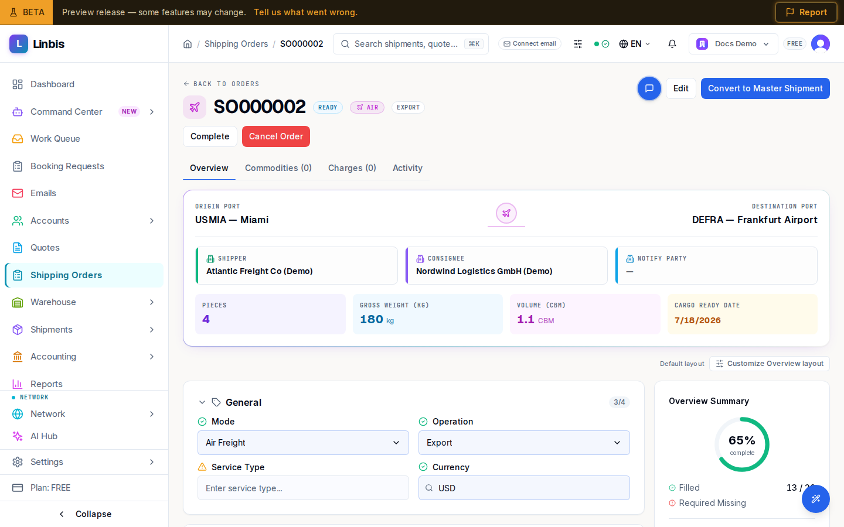Click the 65% complete progress ring
This screenshot has width=844, height=527.
[x=742, y=444]
